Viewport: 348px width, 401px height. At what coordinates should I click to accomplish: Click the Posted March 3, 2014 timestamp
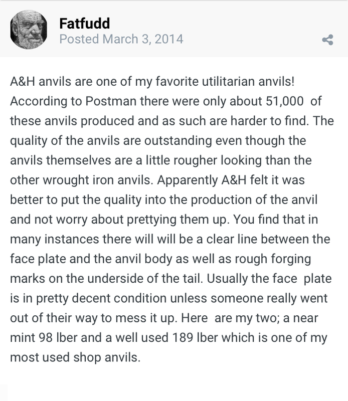(121, 39)
